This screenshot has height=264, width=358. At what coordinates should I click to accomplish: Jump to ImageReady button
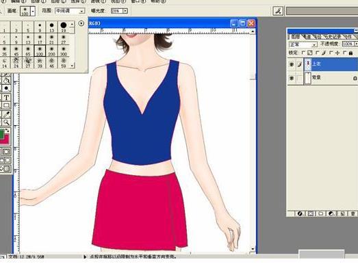[5, 169]
